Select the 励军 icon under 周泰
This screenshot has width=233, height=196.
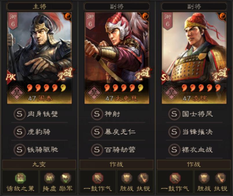point(66,178)
